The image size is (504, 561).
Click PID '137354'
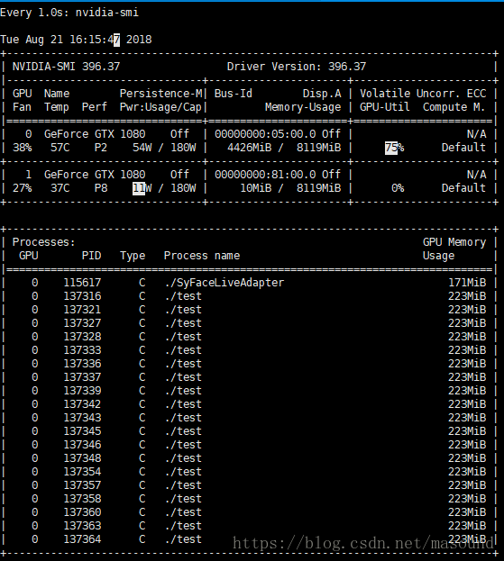82,472
